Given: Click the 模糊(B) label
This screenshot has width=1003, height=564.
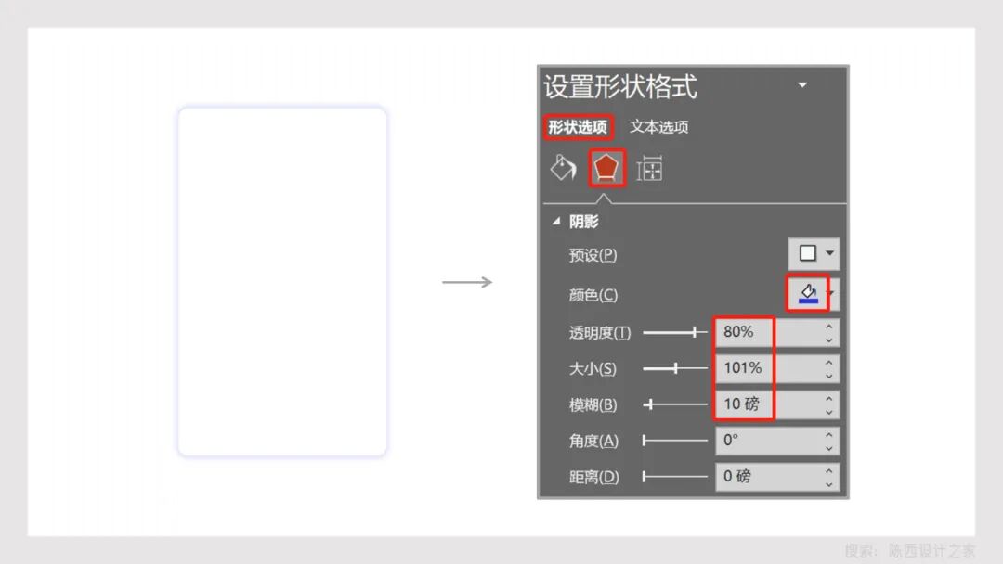Looking at the screenshot, I should (593, 404).
